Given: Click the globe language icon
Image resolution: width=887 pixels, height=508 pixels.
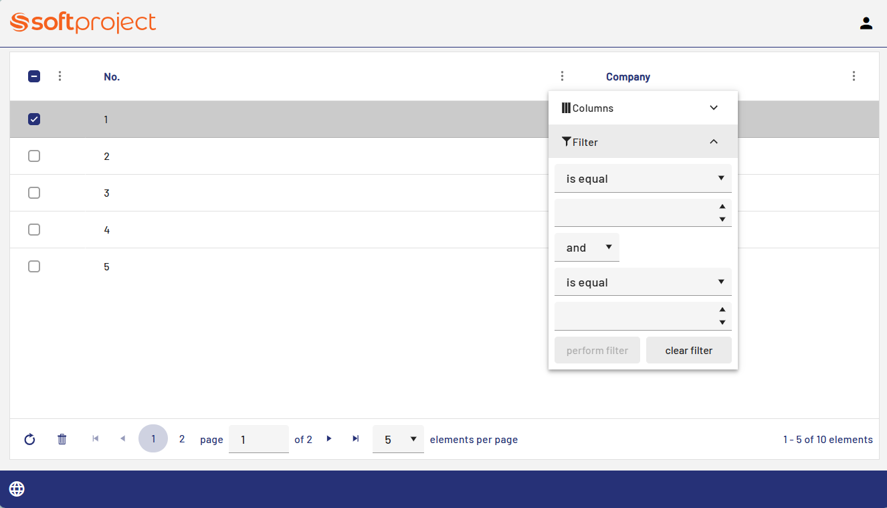Looking at the screenshot, I should coord(17,489).
